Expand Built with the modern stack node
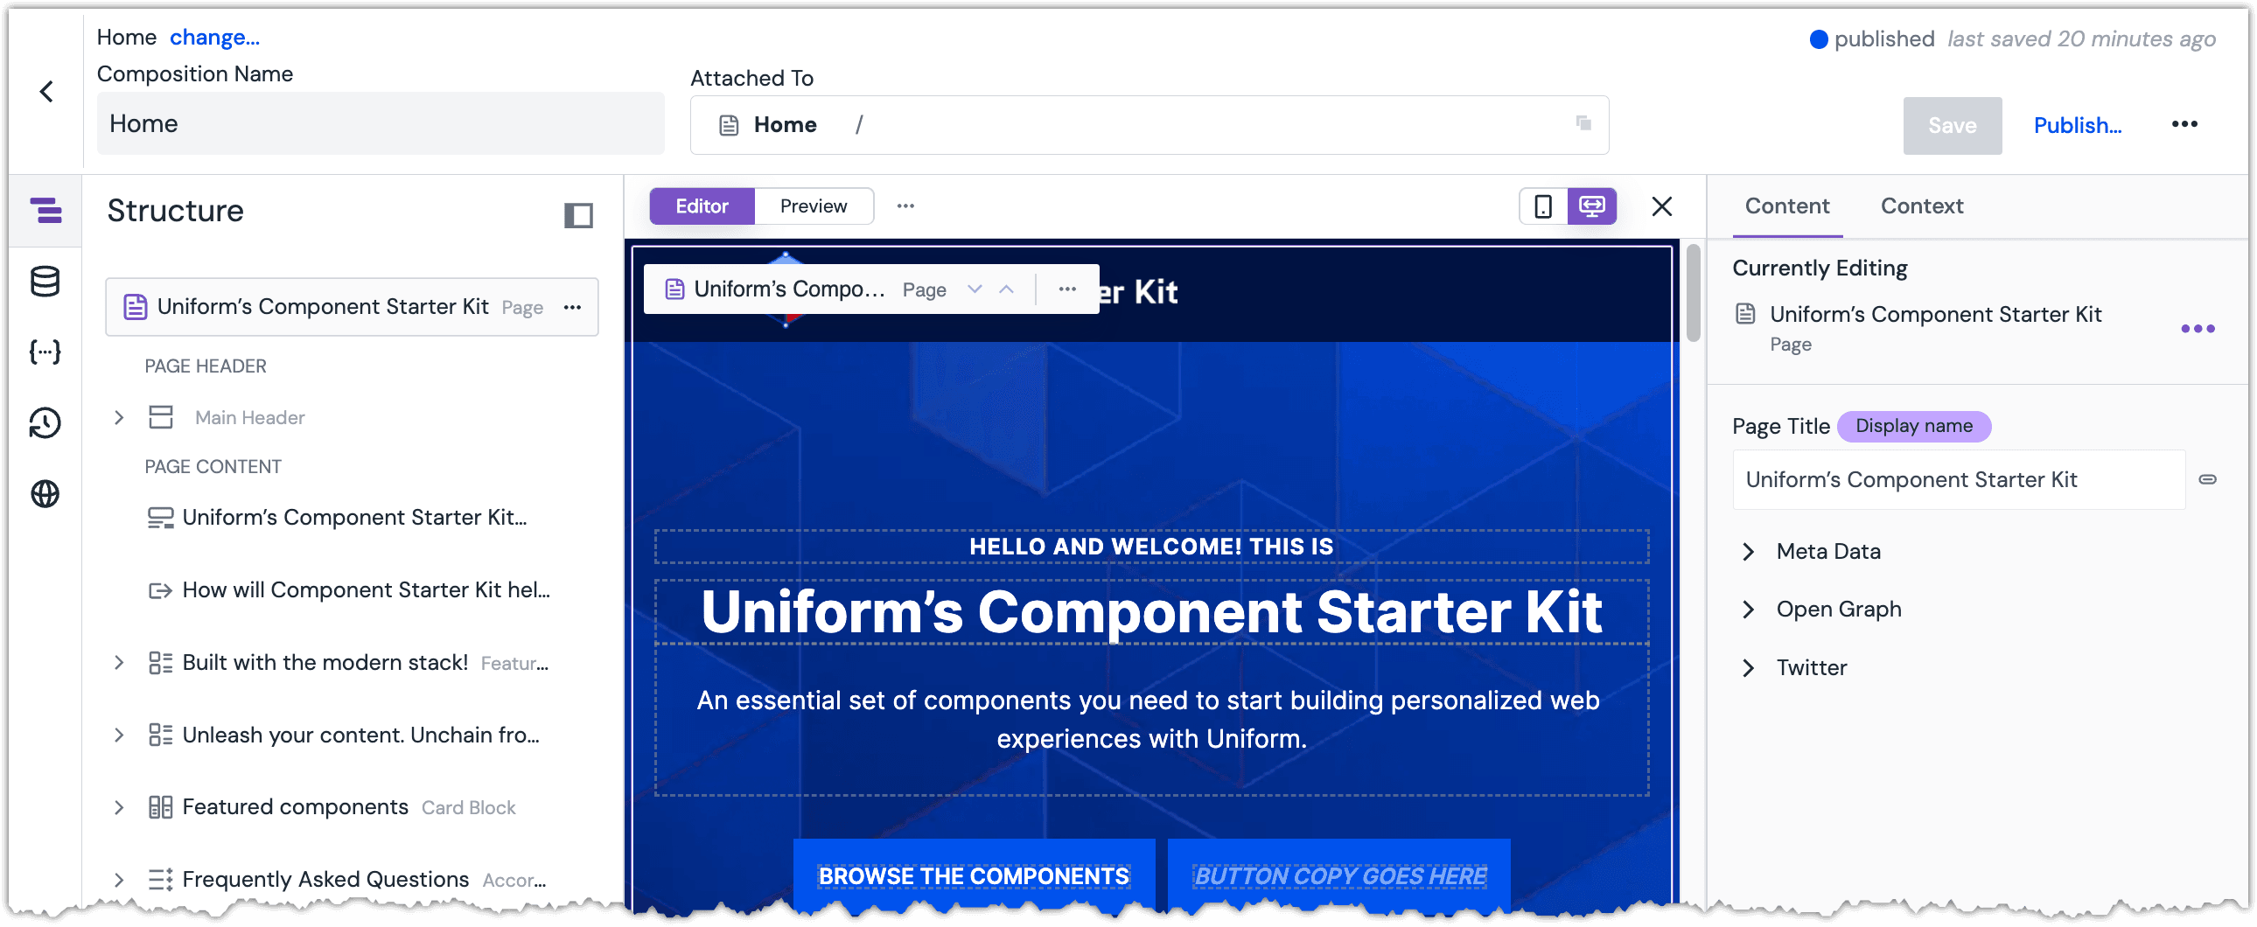 pyautogui.click(x=119, y=663)
